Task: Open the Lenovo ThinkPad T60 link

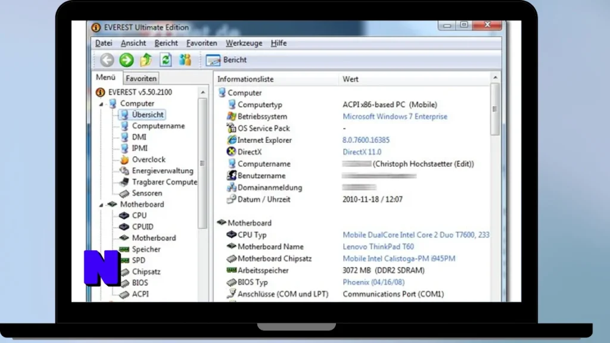Action: [378, 247]
